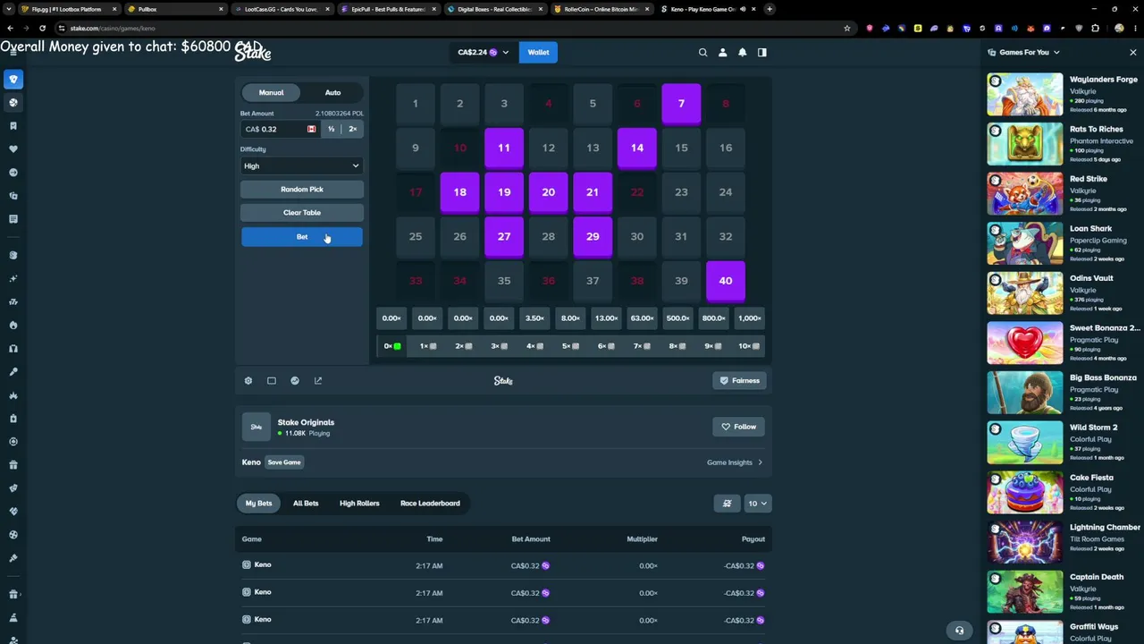Open Odins Vault game thumbnail
This screenshot has width=1144, height=644.
tap(1025, 294)
